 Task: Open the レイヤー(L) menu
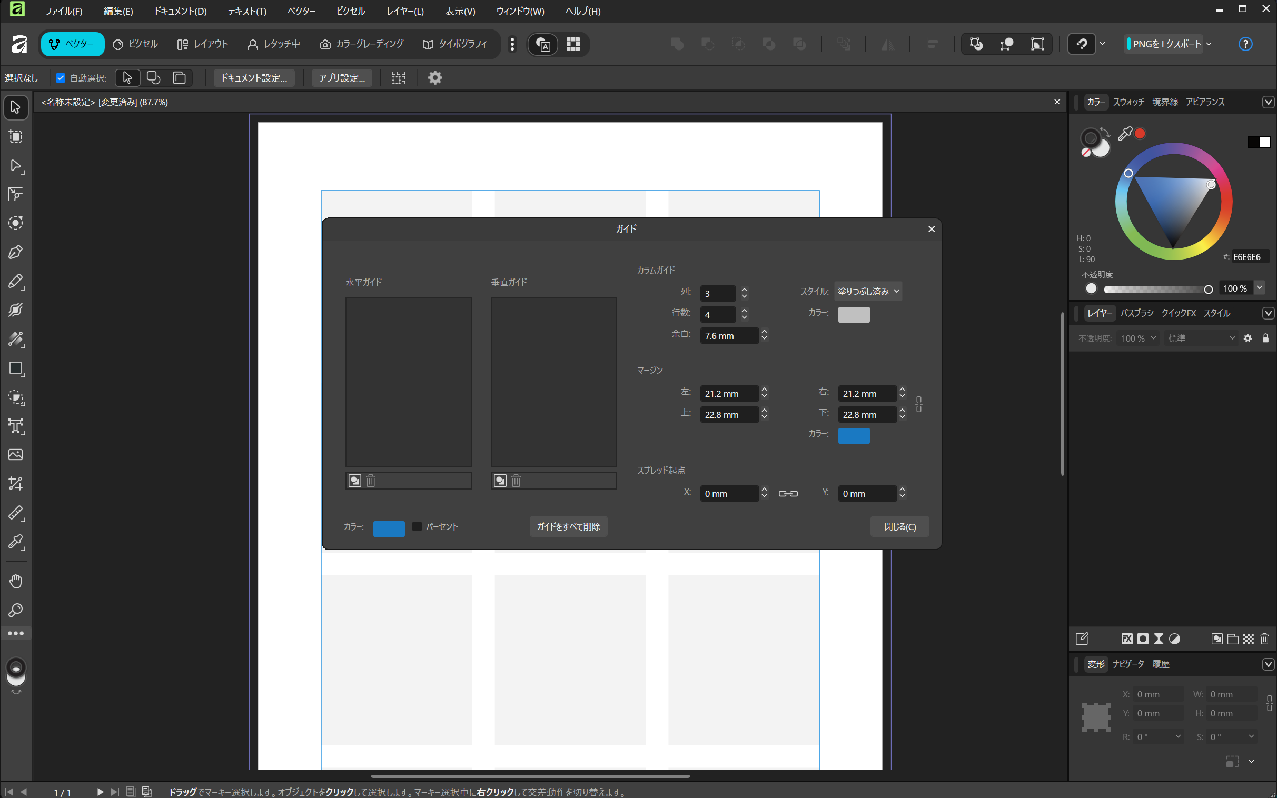pyautogui.click(x=404, y=11)
